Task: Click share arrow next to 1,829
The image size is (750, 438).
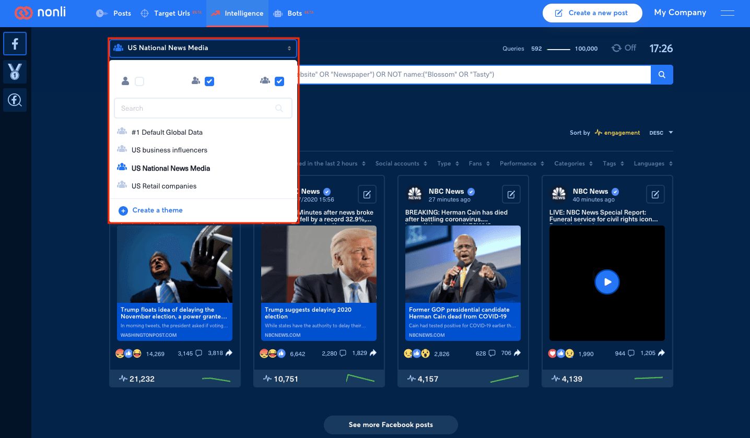Action: tap(373, 353)
